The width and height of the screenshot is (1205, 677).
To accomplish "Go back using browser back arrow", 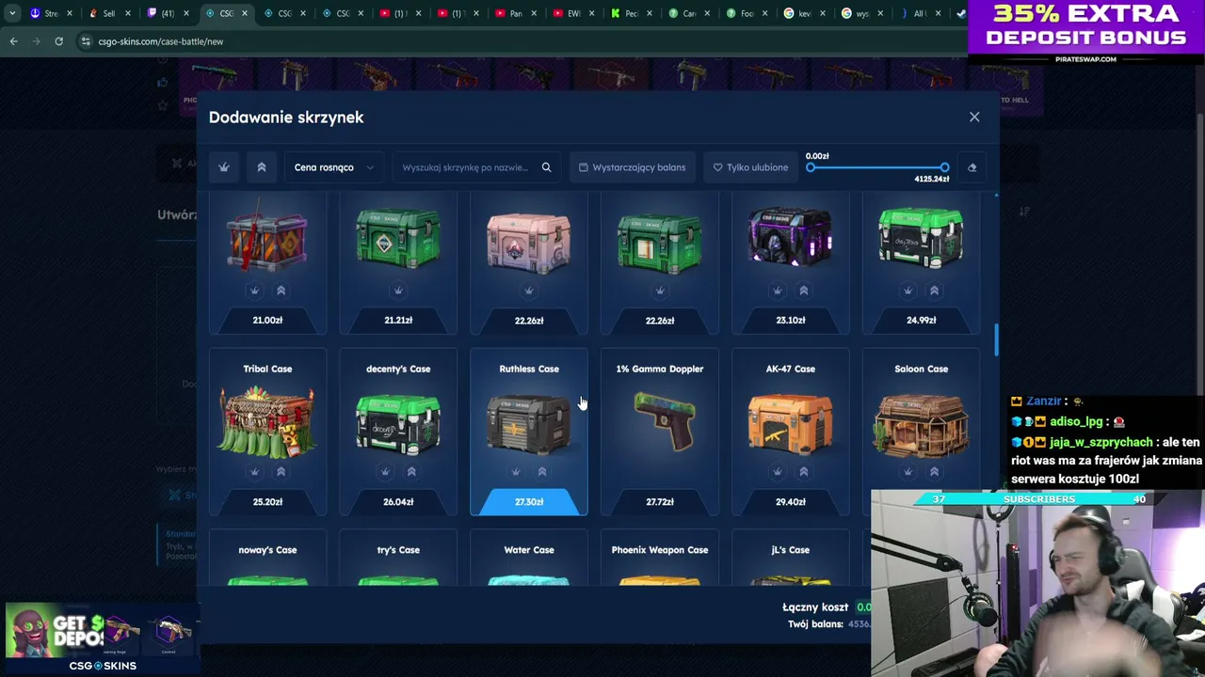I will pyautogui.click(x=13, y=41).
